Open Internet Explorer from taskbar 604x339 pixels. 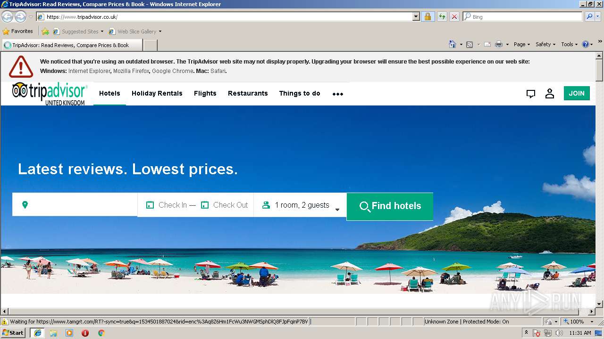click(37, 333)
